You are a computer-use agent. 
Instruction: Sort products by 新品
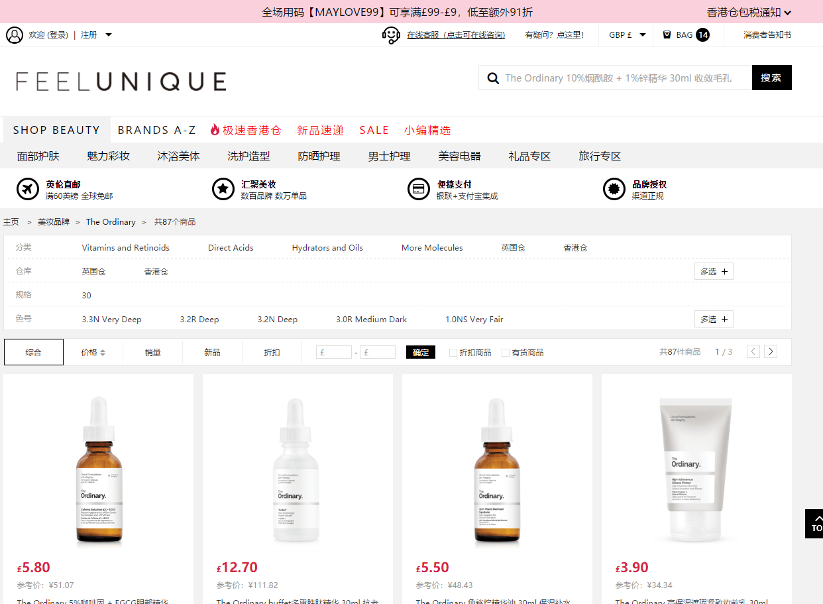pyautogui.click(x=212, y=353)
